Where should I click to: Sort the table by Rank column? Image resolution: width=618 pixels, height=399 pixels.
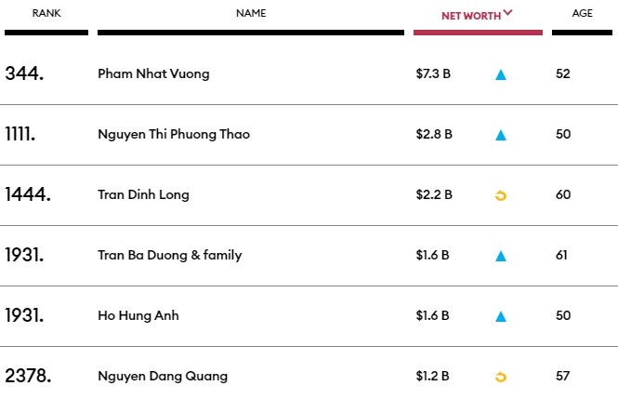(x=46, y=14)
